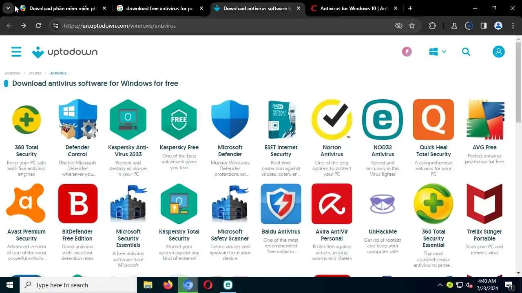Select the Quick Heal Total Security icon
Image resolution: width=522 pixels, height=293 pixels.
click(434, 120)
